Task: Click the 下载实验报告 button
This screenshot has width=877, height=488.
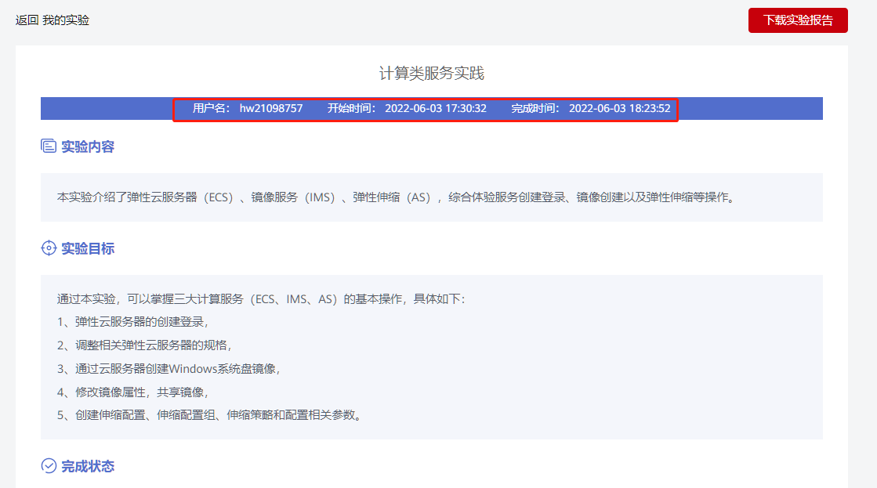Action: click(798, 20)
